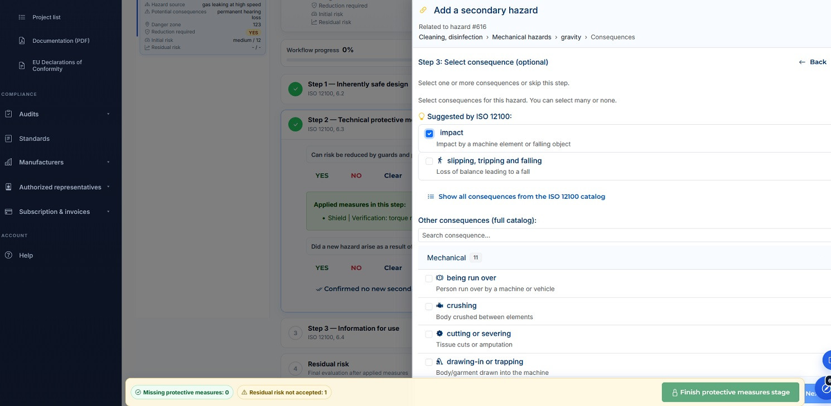Click the Standards icon in sidebar
The image size is (831, 406).
click(x=8, y=138)
